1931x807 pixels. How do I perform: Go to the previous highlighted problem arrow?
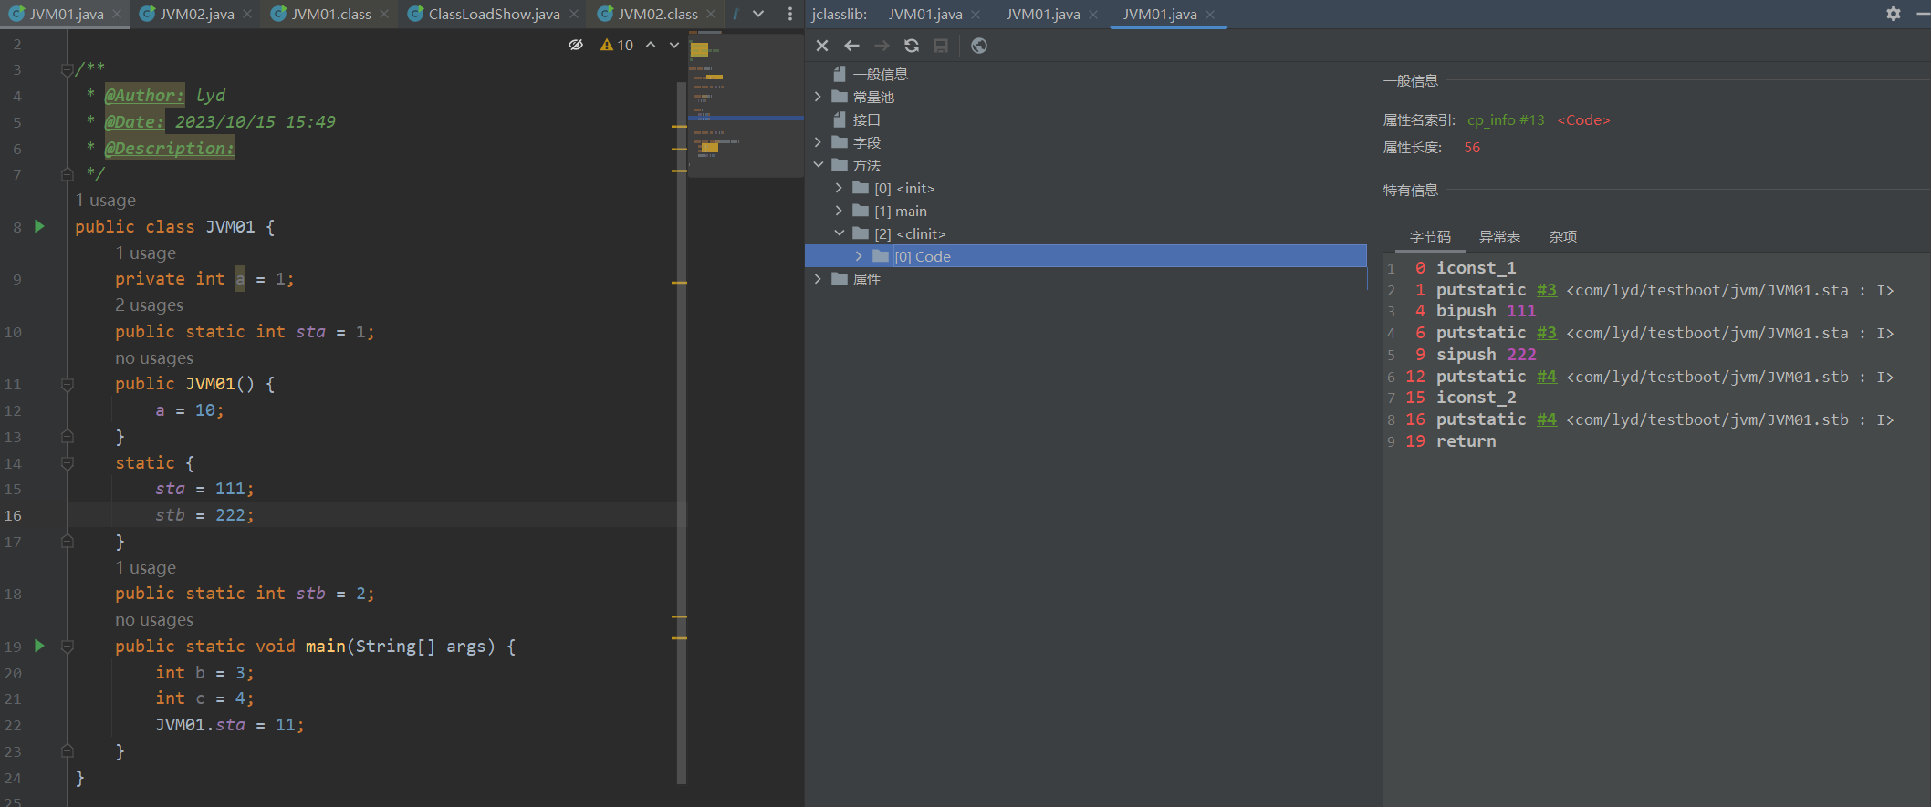pyautogui.click(x=651, y=45)
